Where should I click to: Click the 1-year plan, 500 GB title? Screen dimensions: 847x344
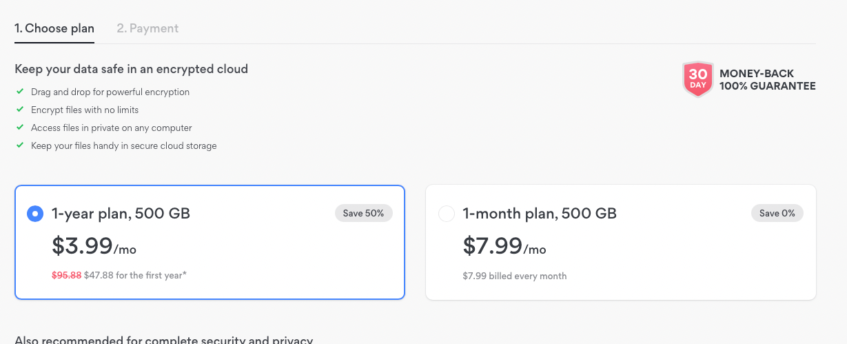tap(121, 214)
